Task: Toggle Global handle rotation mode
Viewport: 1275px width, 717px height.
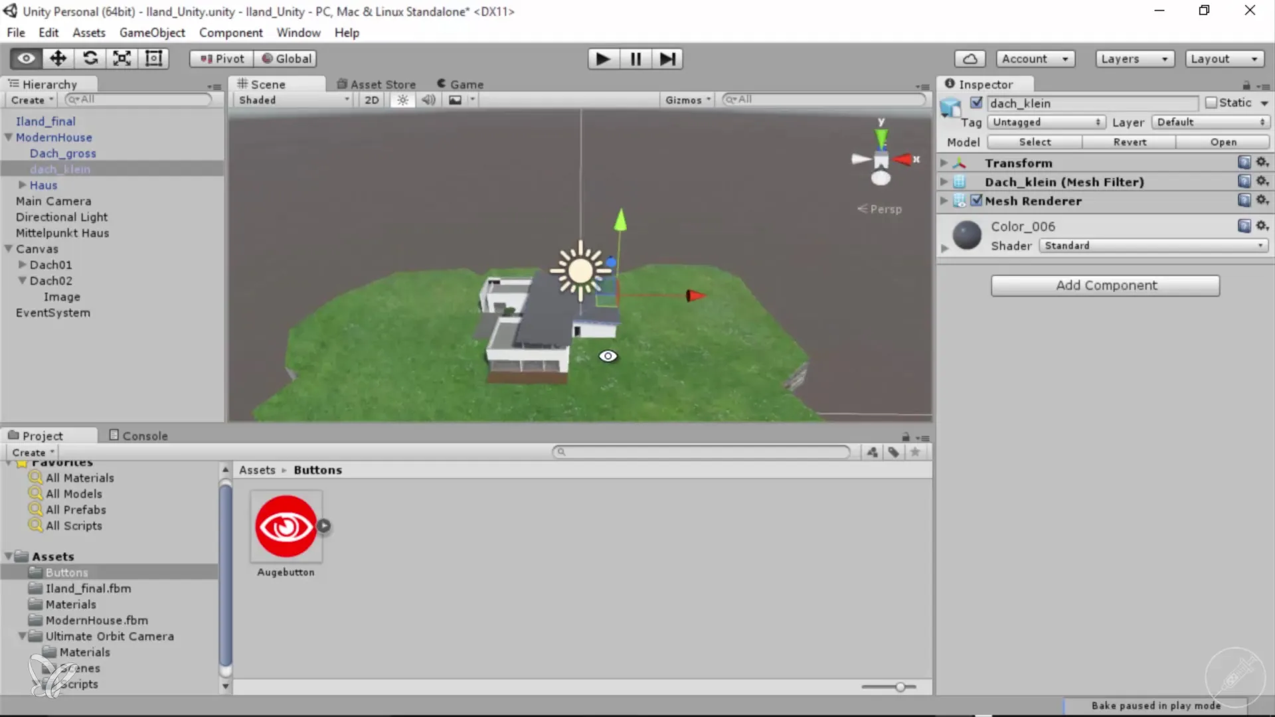Action: 286,59
